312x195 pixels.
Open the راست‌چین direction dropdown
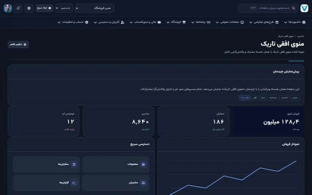click(x=64, y=8)
